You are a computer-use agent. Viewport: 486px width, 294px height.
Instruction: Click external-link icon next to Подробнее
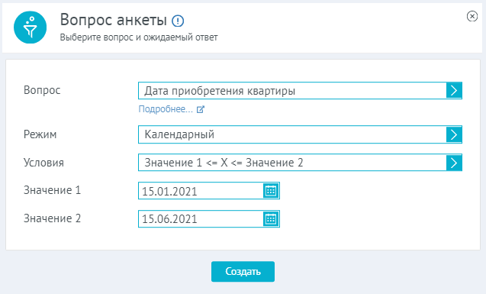(x=201, y=109)
